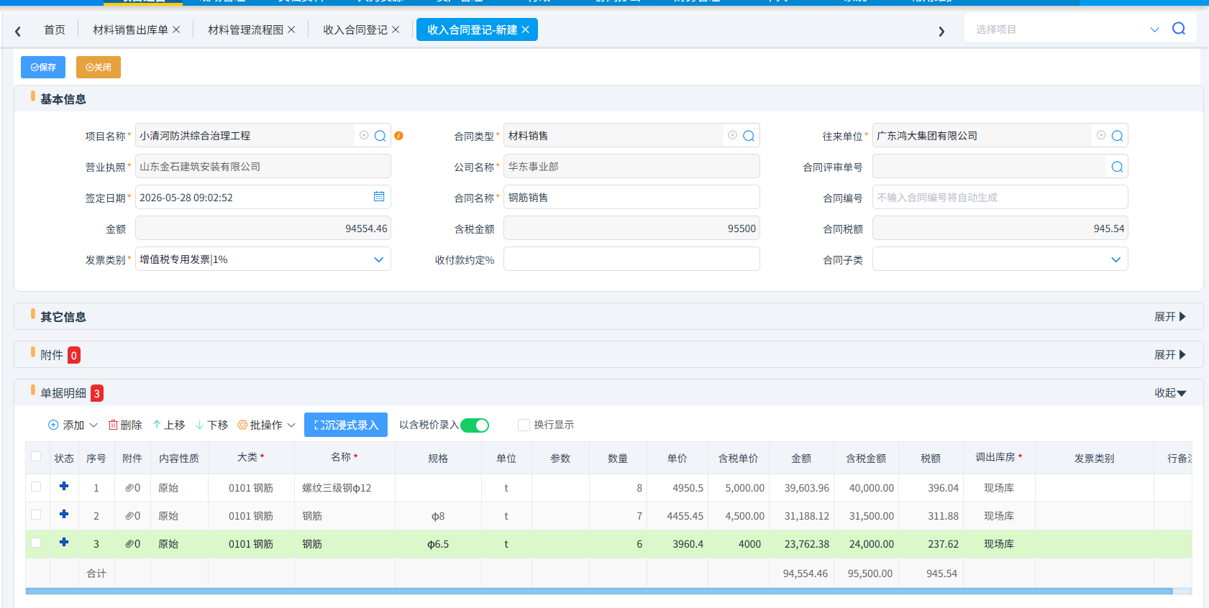Check the 换行显示 checkbox

[524, 425]
